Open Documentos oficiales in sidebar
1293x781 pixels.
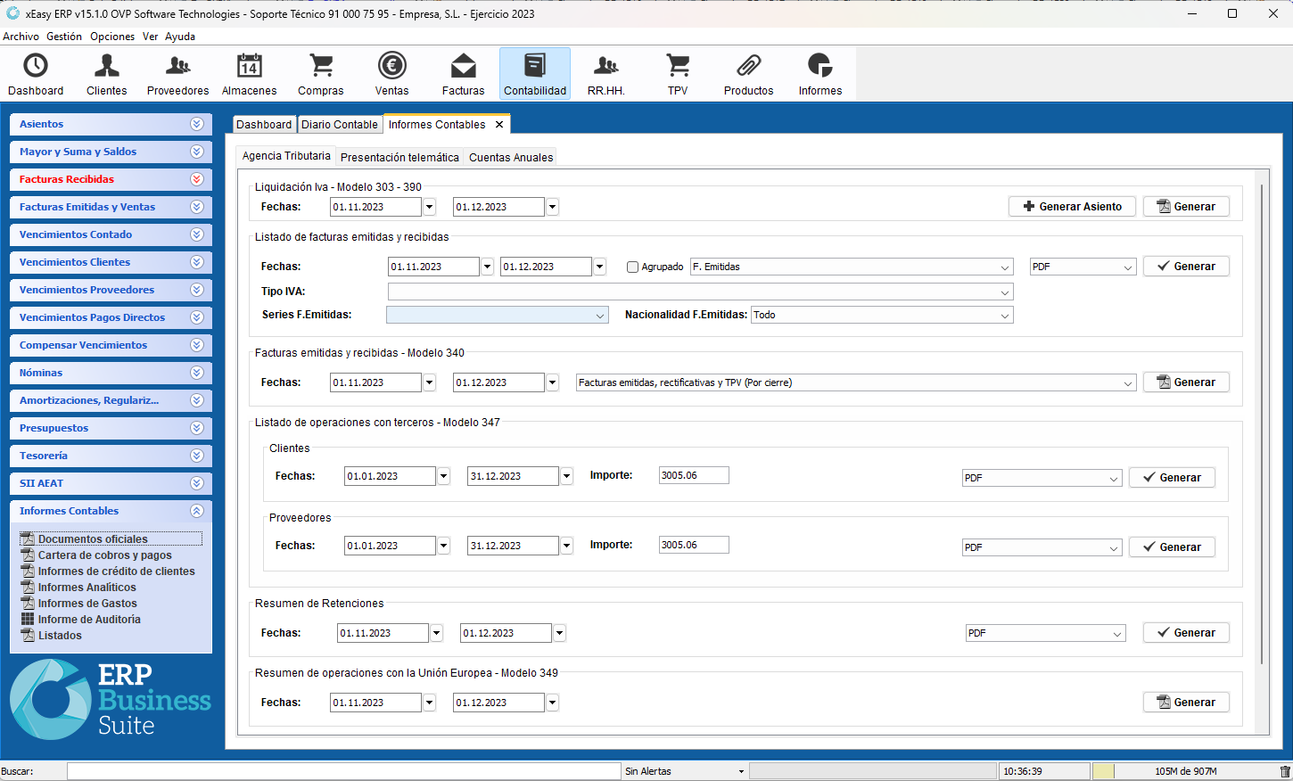(x=111, y=538)
